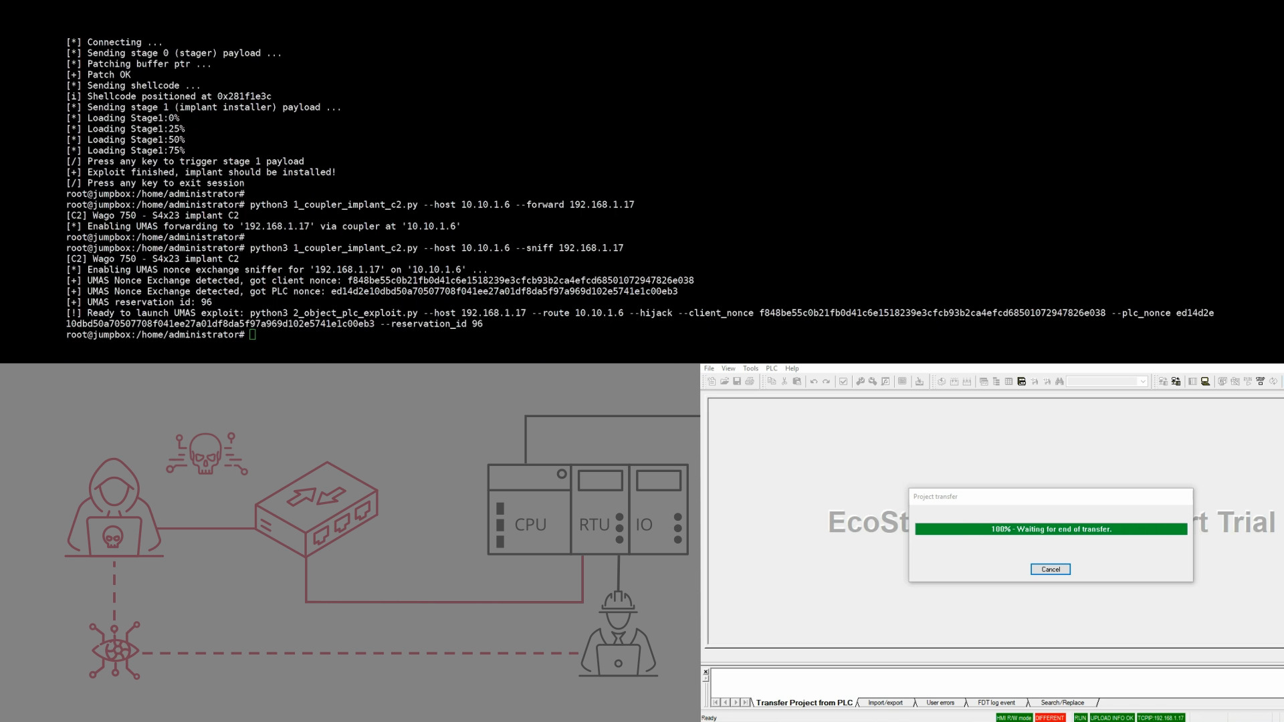Click the Project transfer dialog title
The image size is (1284, 722).
935,497
